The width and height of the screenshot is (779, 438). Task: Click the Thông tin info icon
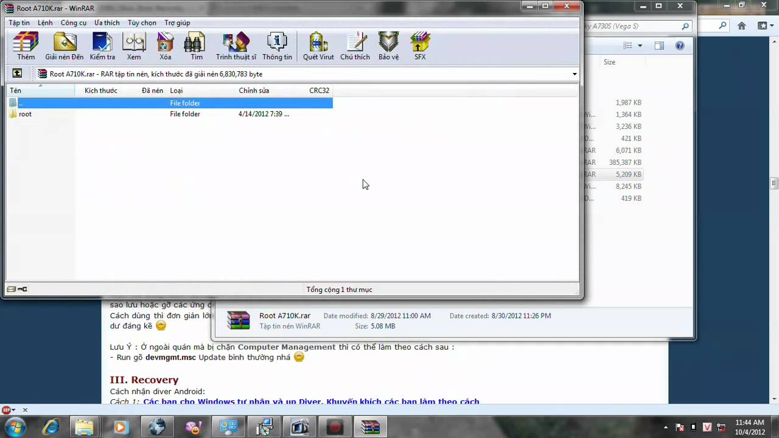[x=277, y=46]
